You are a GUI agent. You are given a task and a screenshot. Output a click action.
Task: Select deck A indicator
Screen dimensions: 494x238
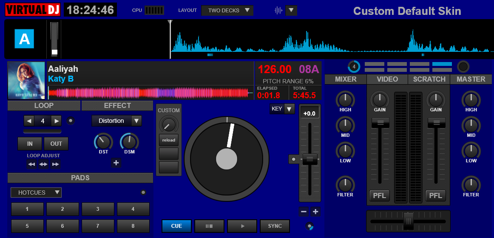point(24,39)
